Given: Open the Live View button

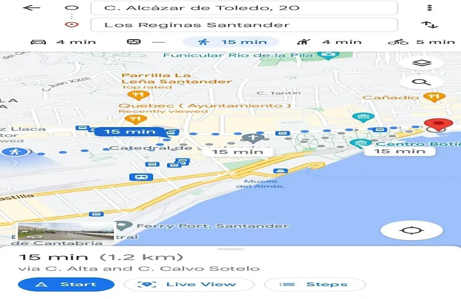Looking at the screenshot, I should click(x=189, y=284).
